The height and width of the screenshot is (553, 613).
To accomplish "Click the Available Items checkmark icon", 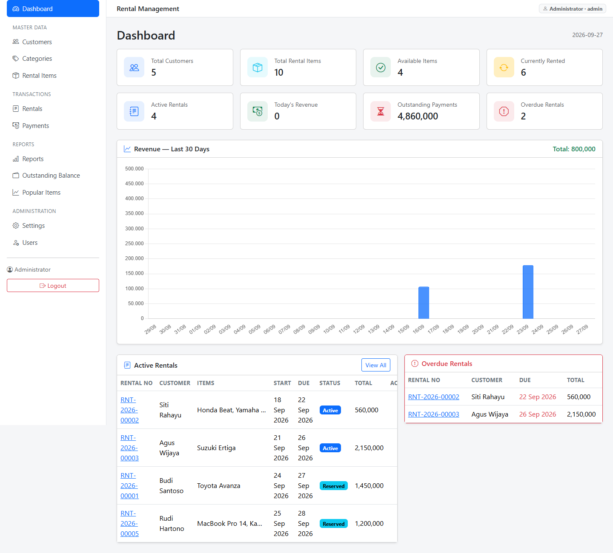I will [x=381, y=67].
